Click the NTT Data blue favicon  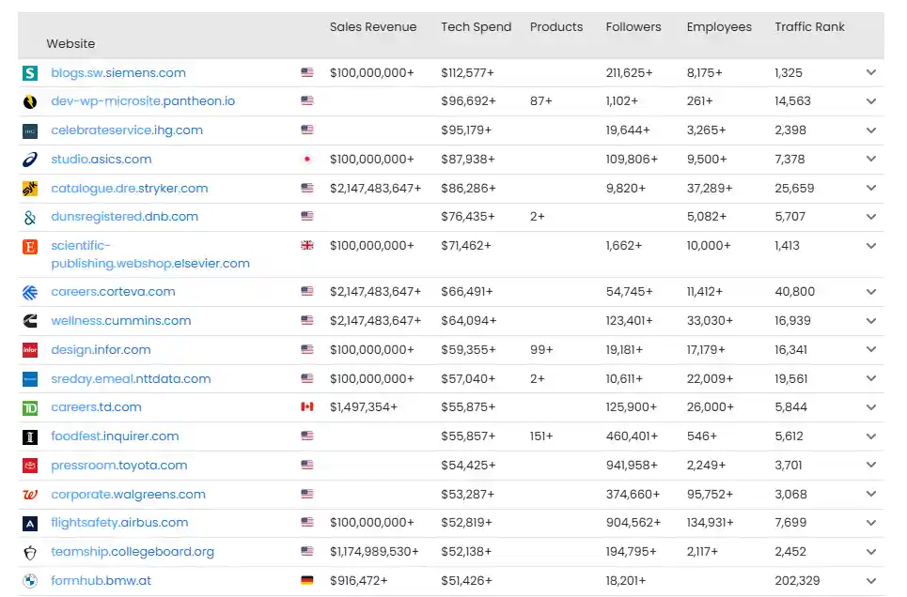30,379
